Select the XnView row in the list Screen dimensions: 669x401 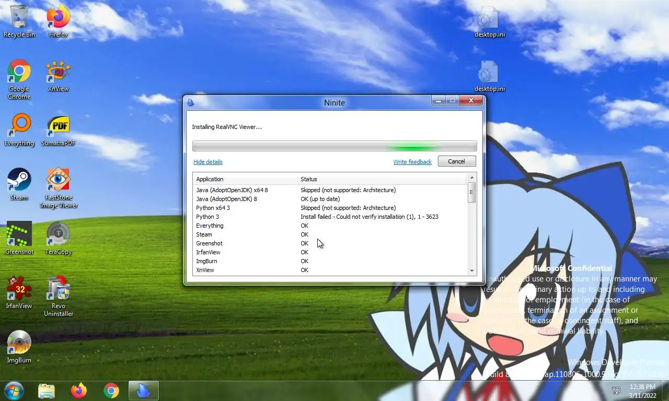(x=330, y=270)
